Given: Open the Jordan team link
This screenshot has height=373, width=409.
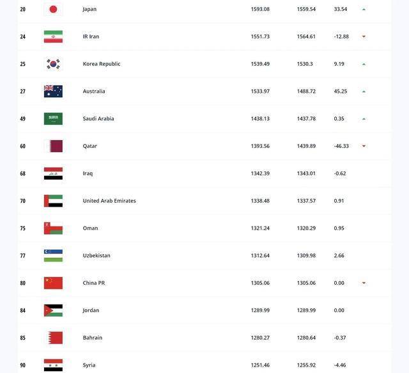Looking at the screenshot, I should [91, 310].
